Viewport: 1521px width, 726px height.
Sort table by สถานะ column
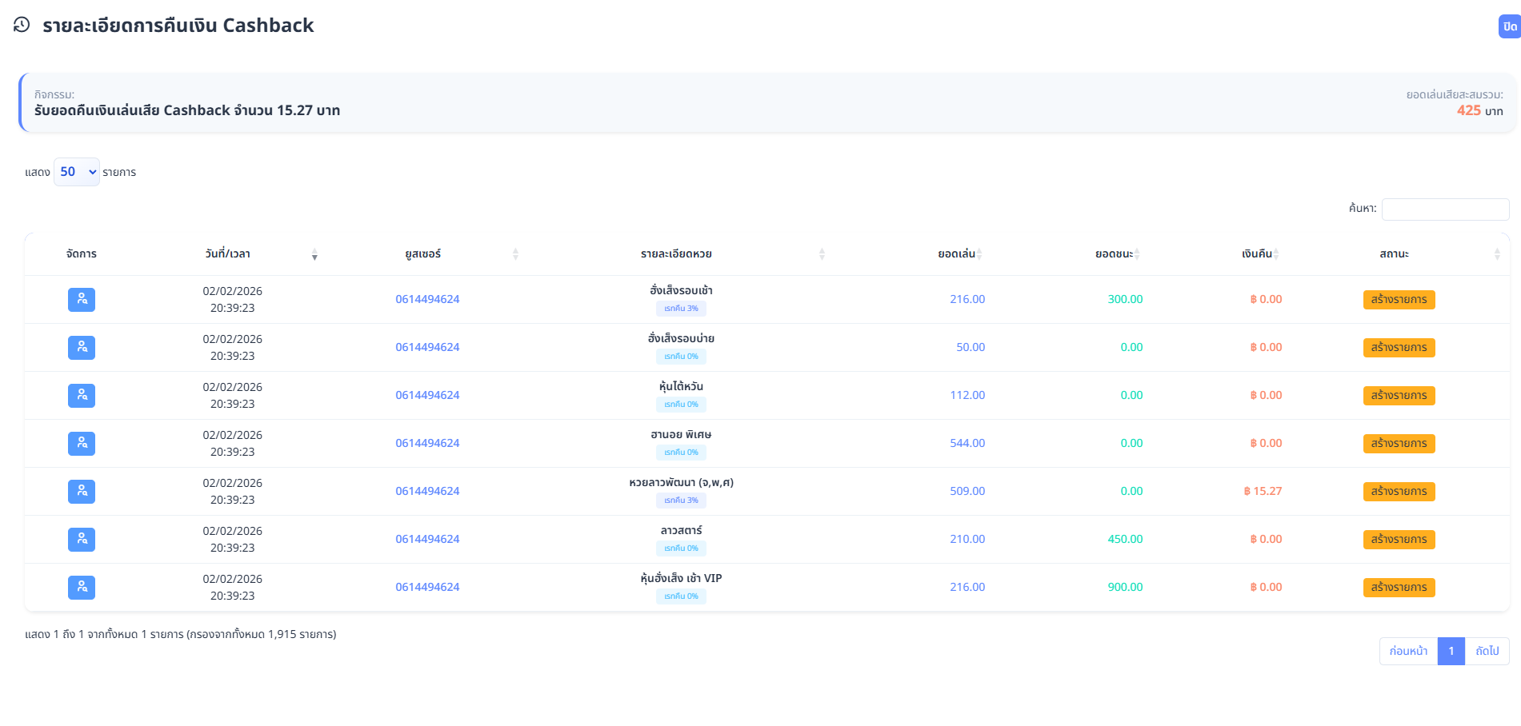click(x=1394, y=254)
